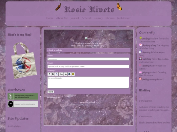This screenshot has height=132, width=177.
Task: Click the anime miniblog post text
Action: click(x=154, y=109)
